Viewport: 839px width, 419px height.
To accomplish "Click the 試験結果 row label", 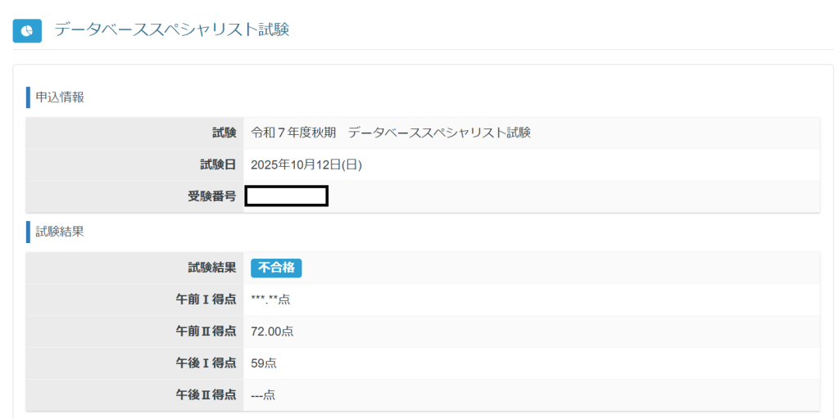I will tap(212, 268).
